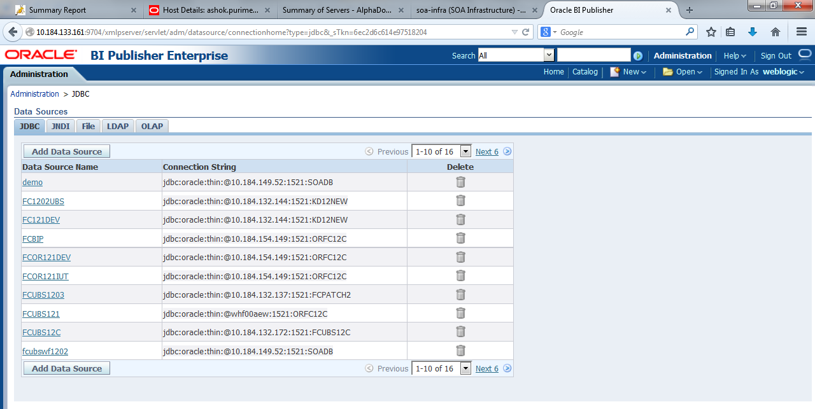Open the browser downloads arrow
The image size is (815, 409).
coord(753,32)
